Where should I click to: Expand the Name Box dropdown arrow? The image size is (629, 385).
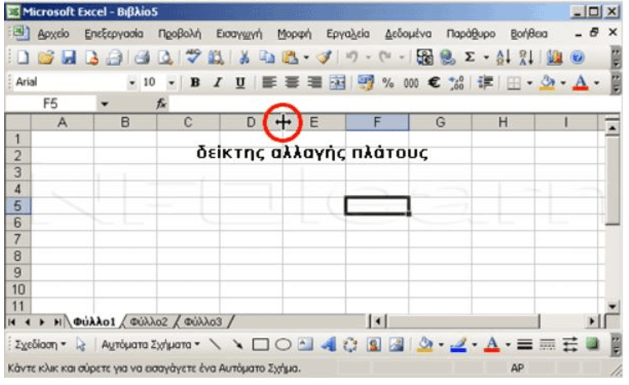(104, 103)
